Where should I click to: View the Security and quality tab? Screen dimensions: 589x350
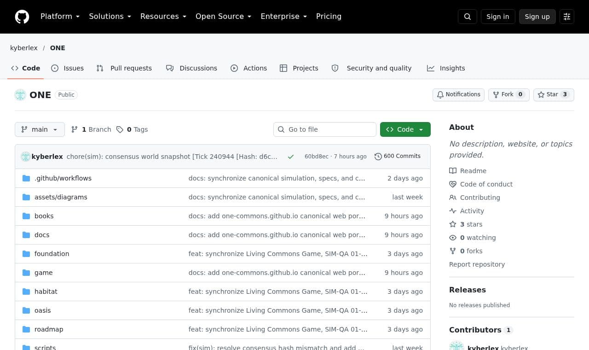(x=372, y=68)
